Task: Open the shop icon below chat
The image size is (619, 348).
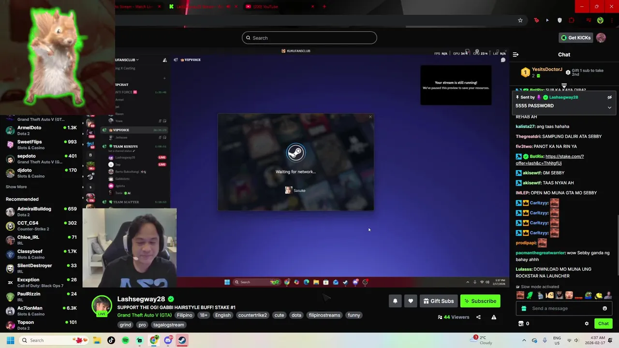Action: [521, 324]
